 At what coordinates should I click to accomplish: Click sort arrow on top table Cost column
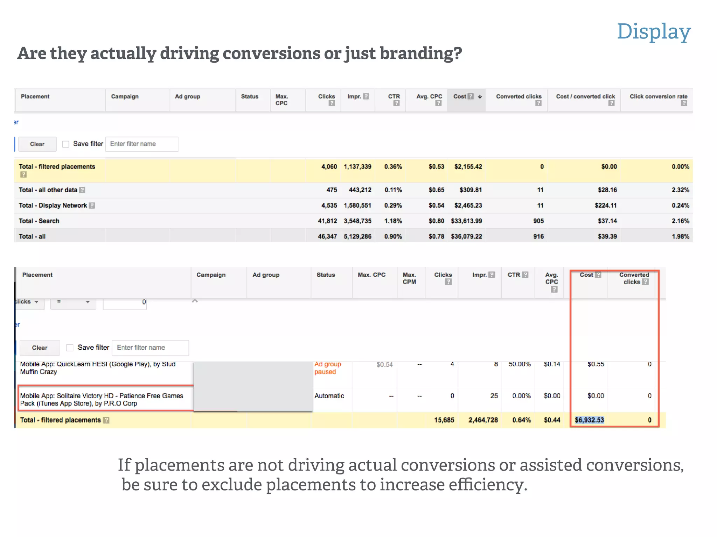pos(480,96)
